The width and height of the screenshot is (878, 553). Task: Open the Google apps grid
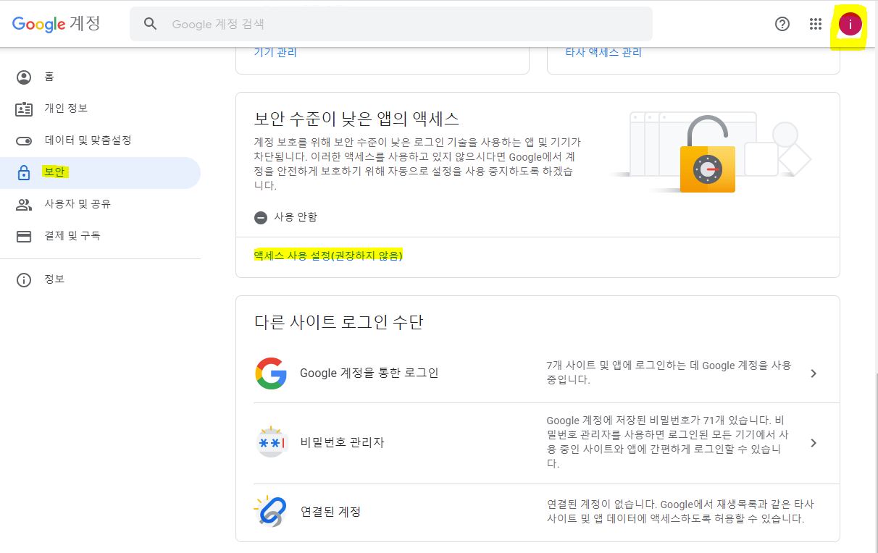816,24
